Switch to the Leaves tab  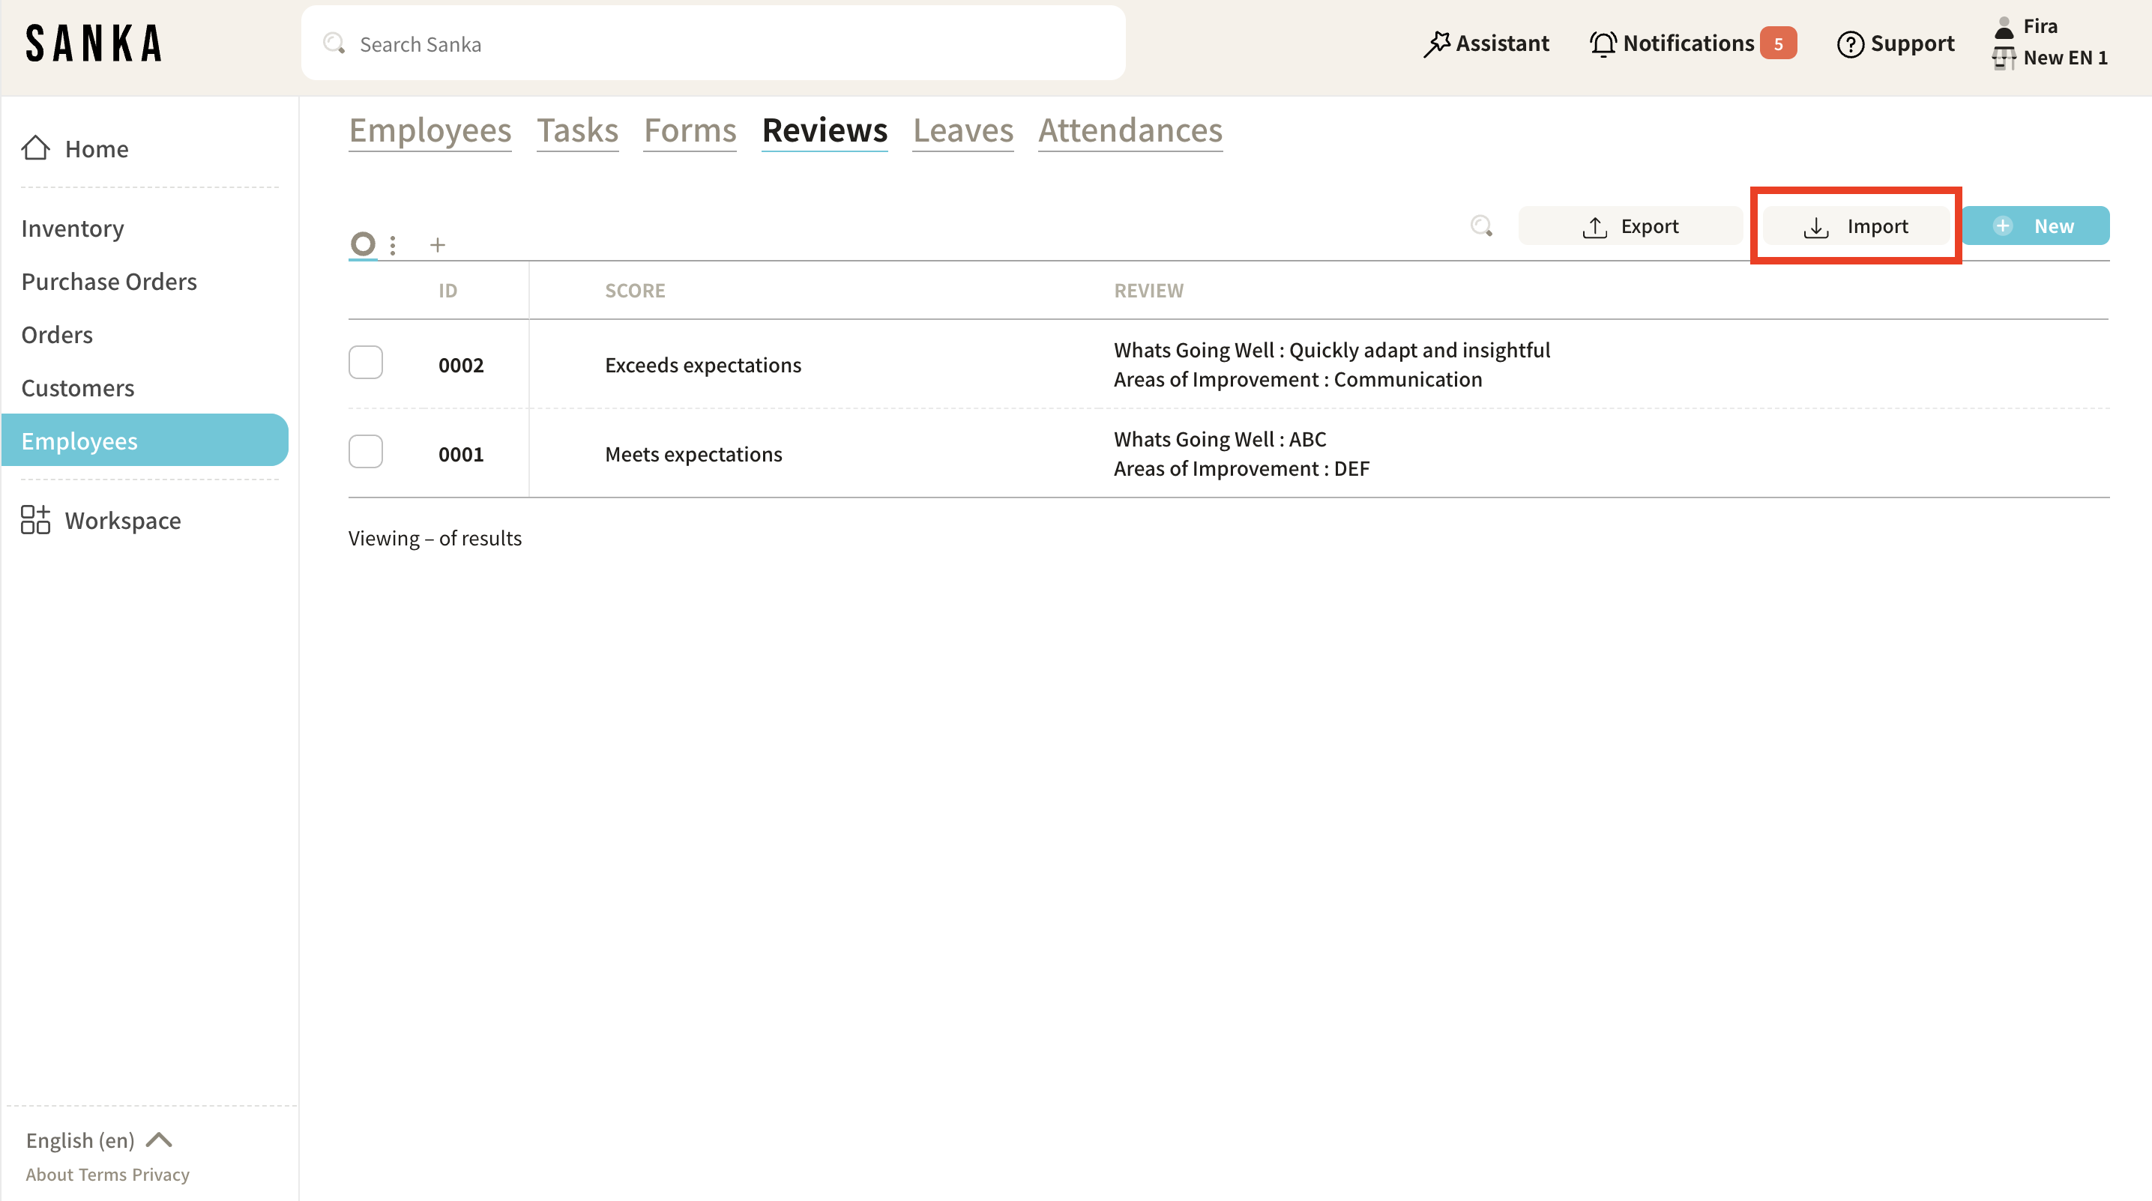(x=962, y=130)
